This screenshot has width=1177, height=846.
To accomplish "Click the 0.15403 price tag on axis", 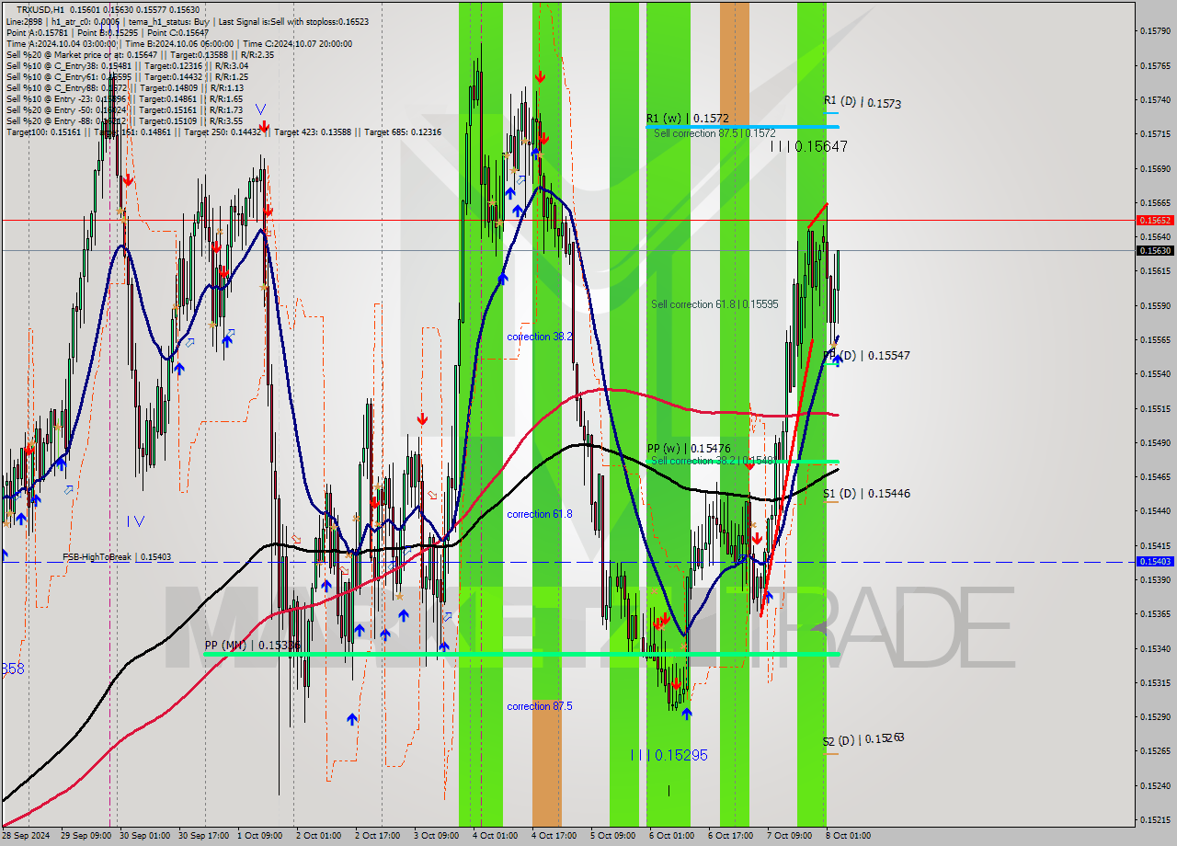I will 1154,561.
